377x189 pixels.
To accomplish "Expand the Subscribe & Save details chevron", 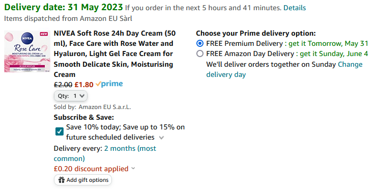I will (162, 138).
